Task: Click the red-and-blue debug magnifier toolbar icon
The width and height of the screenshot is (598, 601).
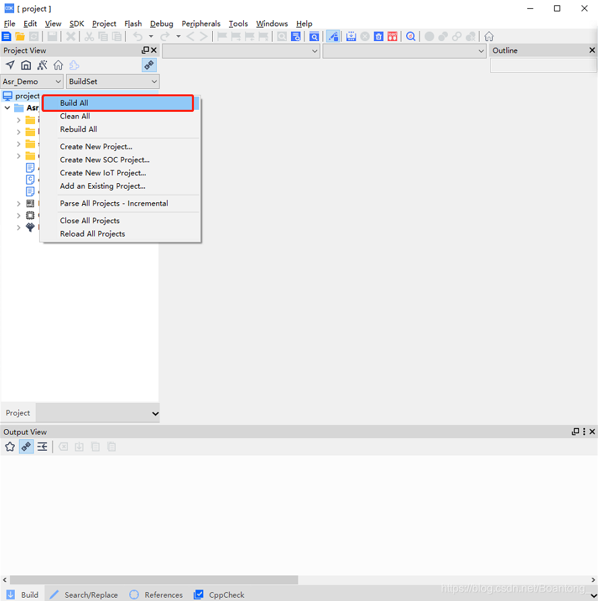Action: [411, 36]
